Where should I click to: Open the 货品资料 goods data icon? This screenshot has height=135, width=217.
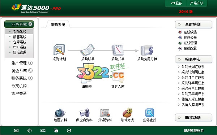click(105, 113)
